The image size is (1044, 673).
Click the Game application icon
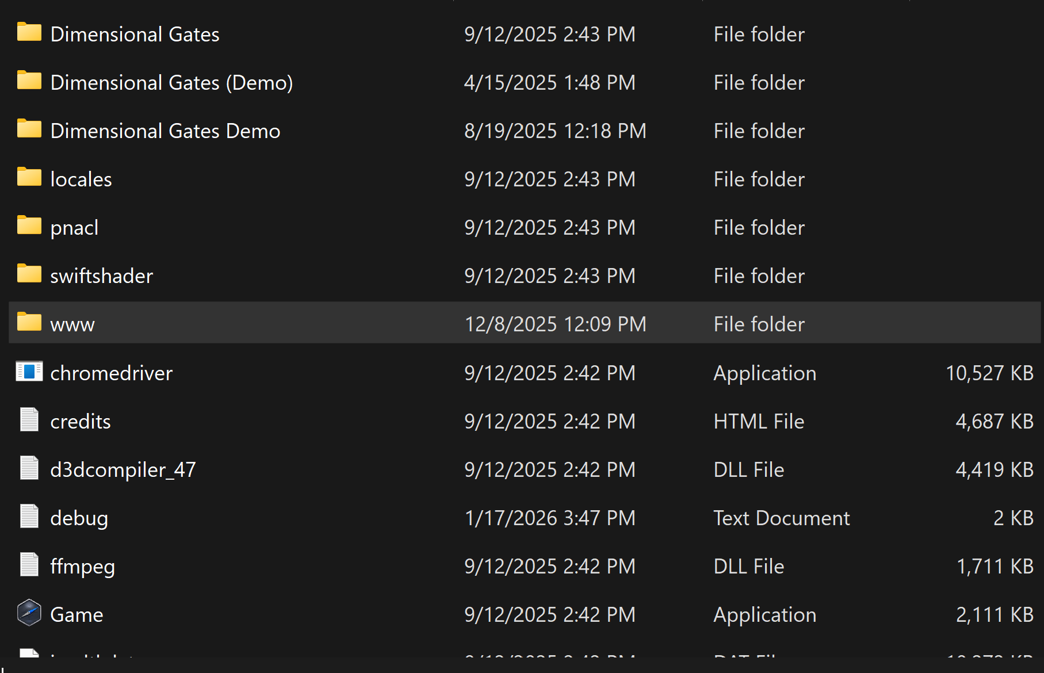[29, 613]
